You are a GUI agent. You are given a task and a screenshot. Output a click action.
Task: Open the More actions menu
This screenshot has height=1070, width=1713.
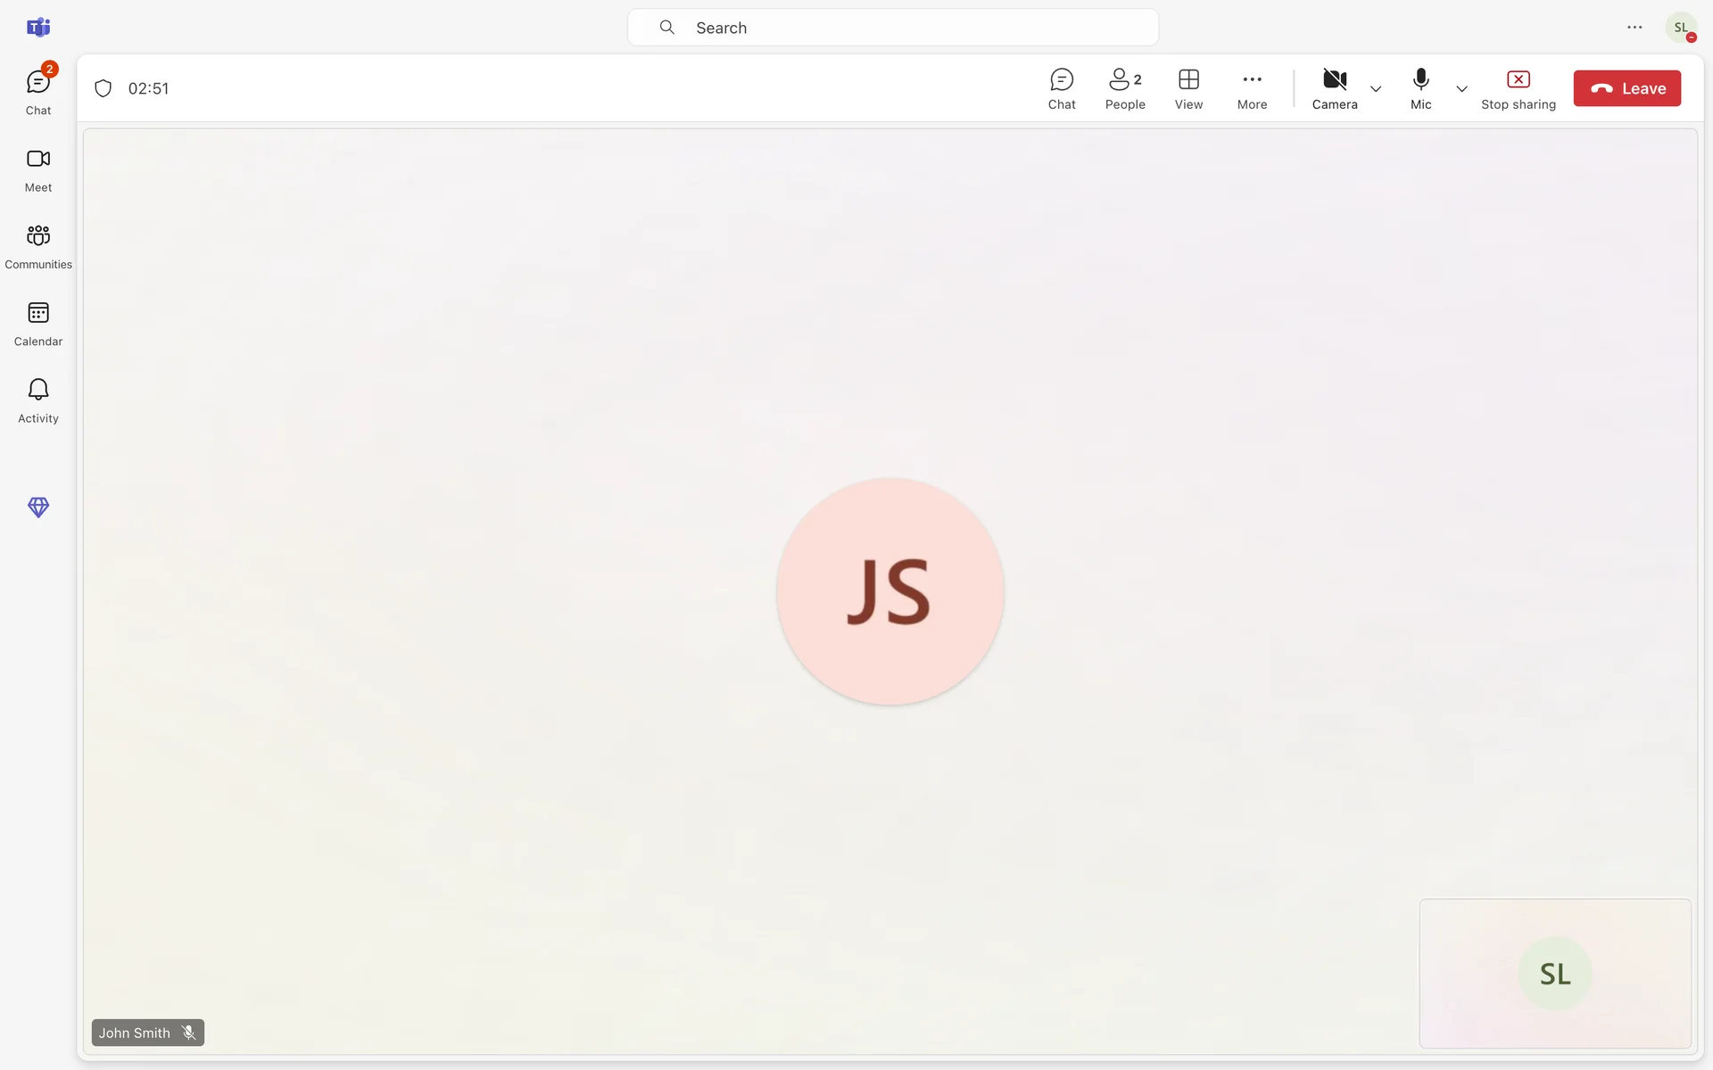1252,88
